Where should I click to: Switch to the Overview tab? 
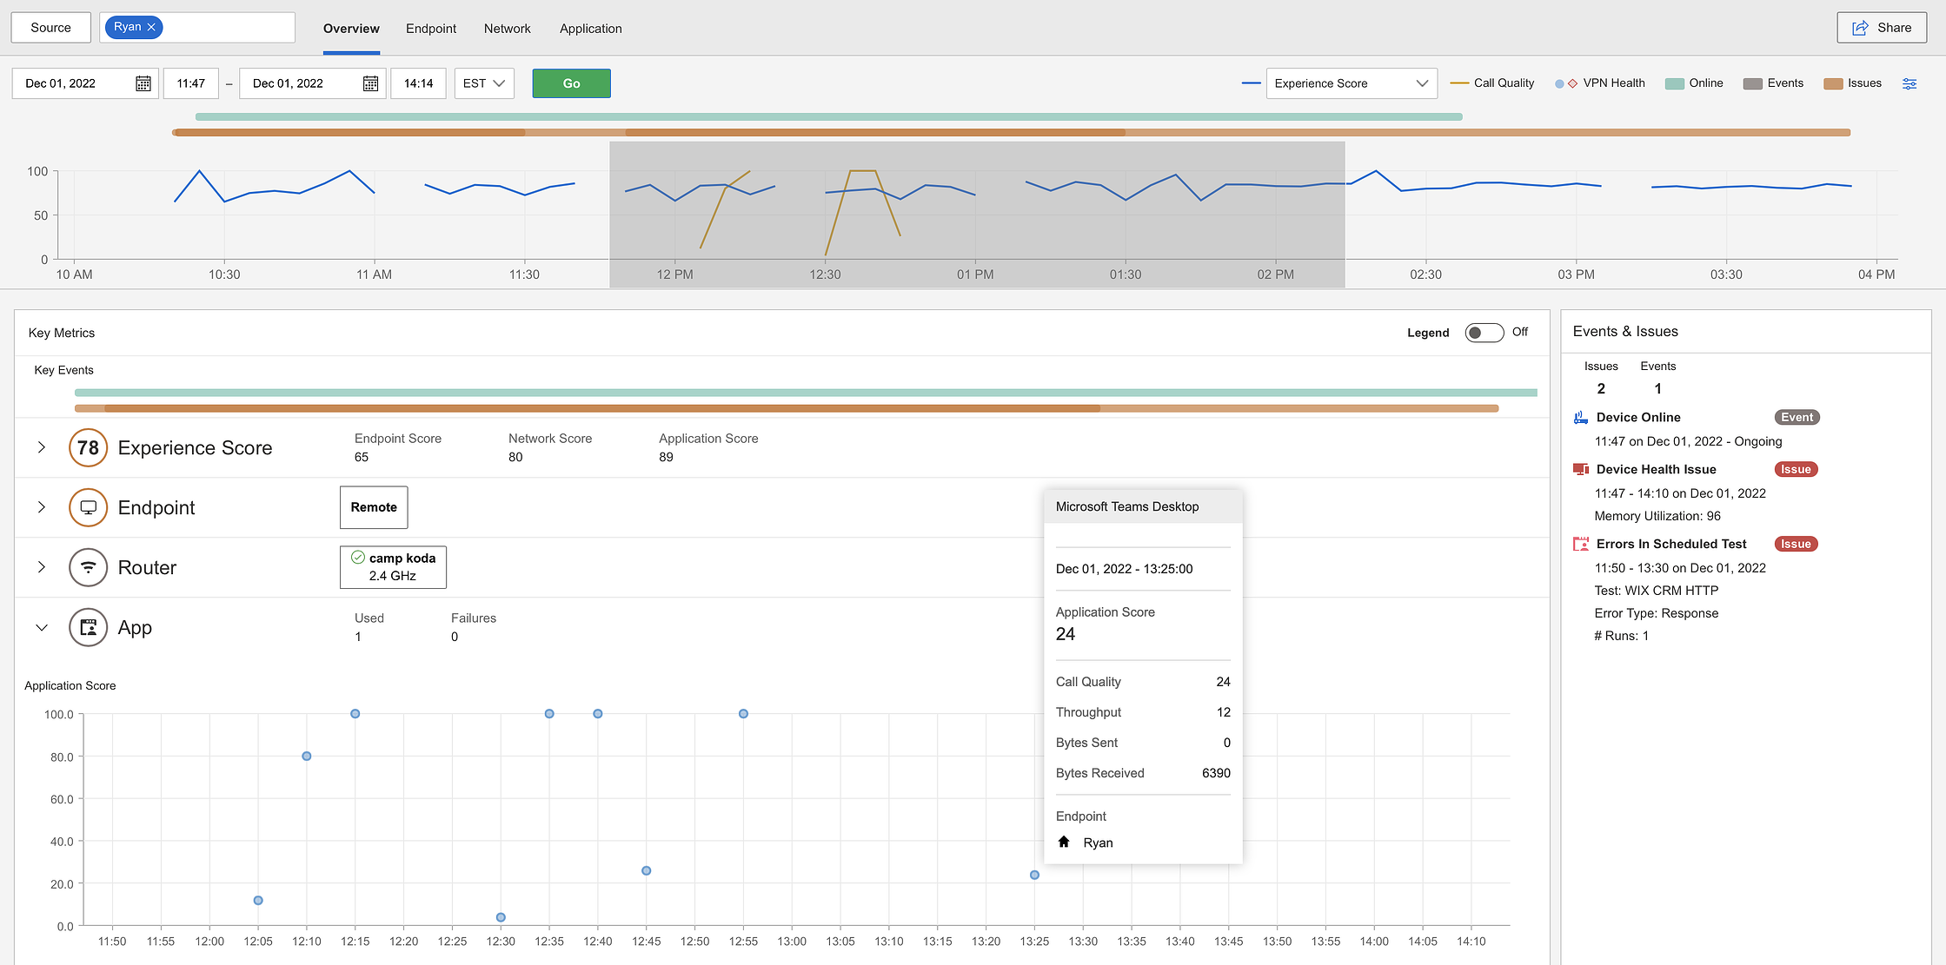351,29
